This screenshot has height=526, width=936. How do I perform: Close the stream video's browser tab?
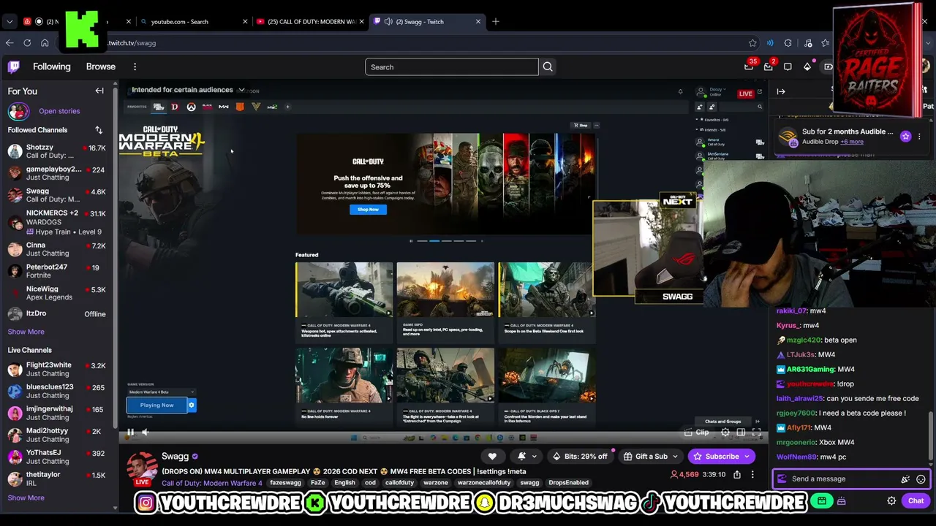coord(478,22)
